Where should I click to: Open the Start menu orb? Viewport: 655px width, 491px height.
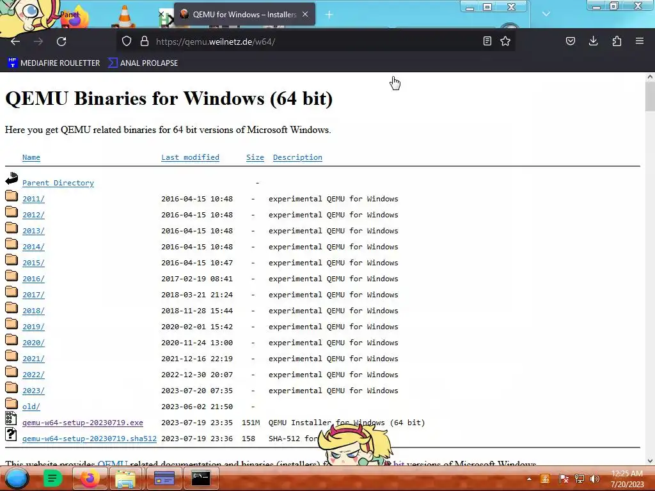(17, 478)
